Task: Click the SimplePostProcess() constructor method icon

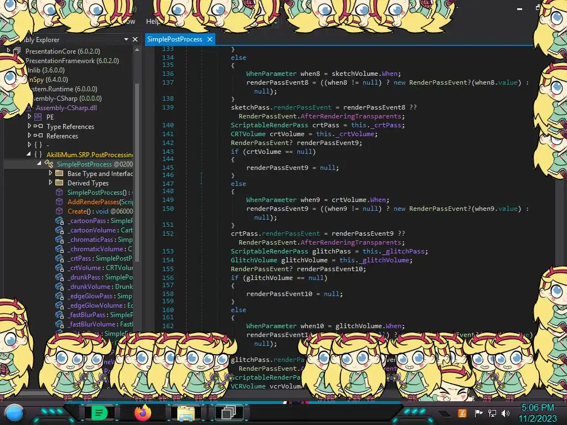Action: [59, 192]
